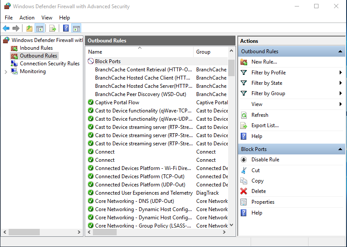Click the Cut scissors icon in Actions
The height and width of the screenshot is (247, 347).
(244, 170)
